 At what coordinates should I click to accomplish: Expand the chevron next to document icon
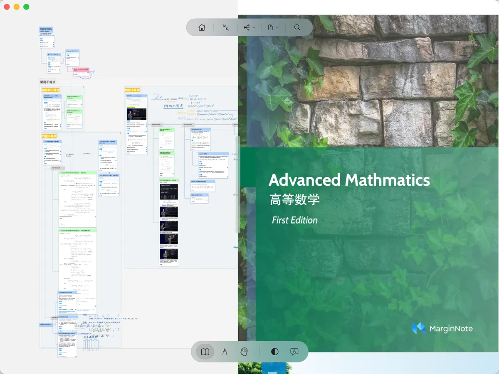277,27
